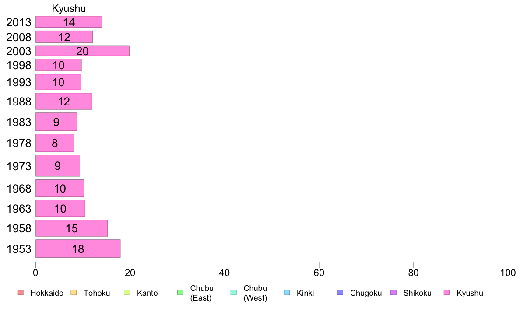520x322 pixels.
Task: Click the Chugoku legend swatch
Action: point(340,293)
